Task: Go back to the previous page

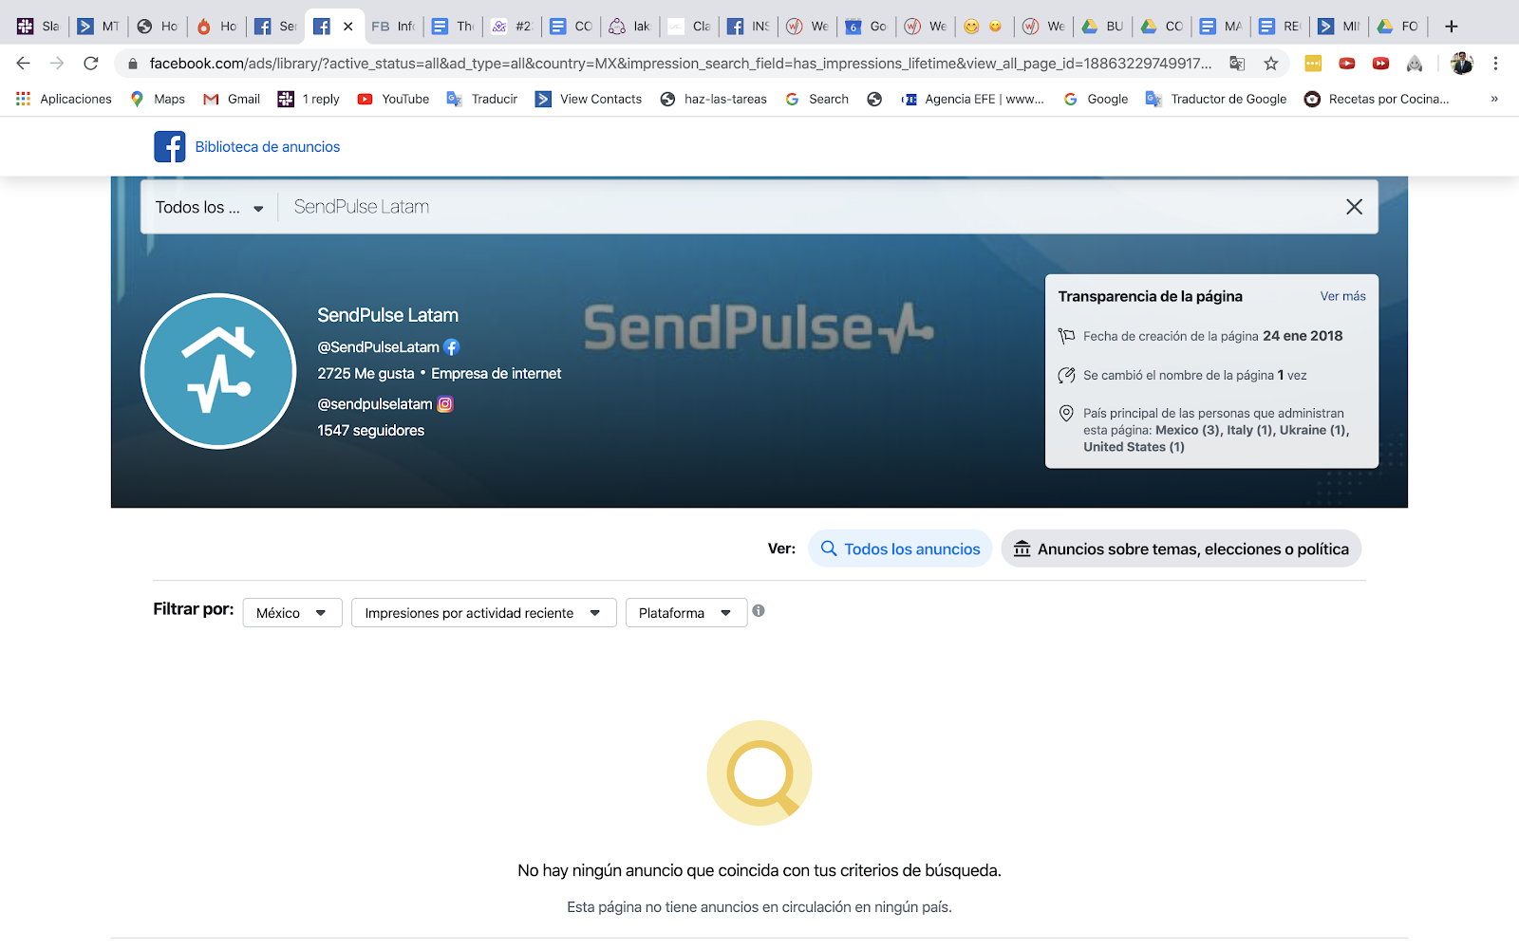Action: 24,64
